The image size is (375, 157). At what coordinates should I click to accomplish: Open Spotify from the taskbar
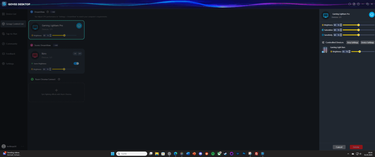[x=213, y=154]
